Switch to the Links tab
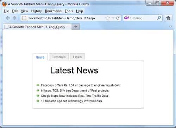This screenshot has height=128, width=176. [x=77, y=57]
